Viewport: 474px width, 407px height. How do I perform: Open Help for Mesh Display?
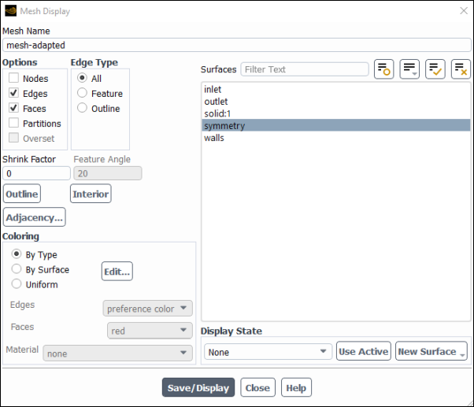pos(296,387)
